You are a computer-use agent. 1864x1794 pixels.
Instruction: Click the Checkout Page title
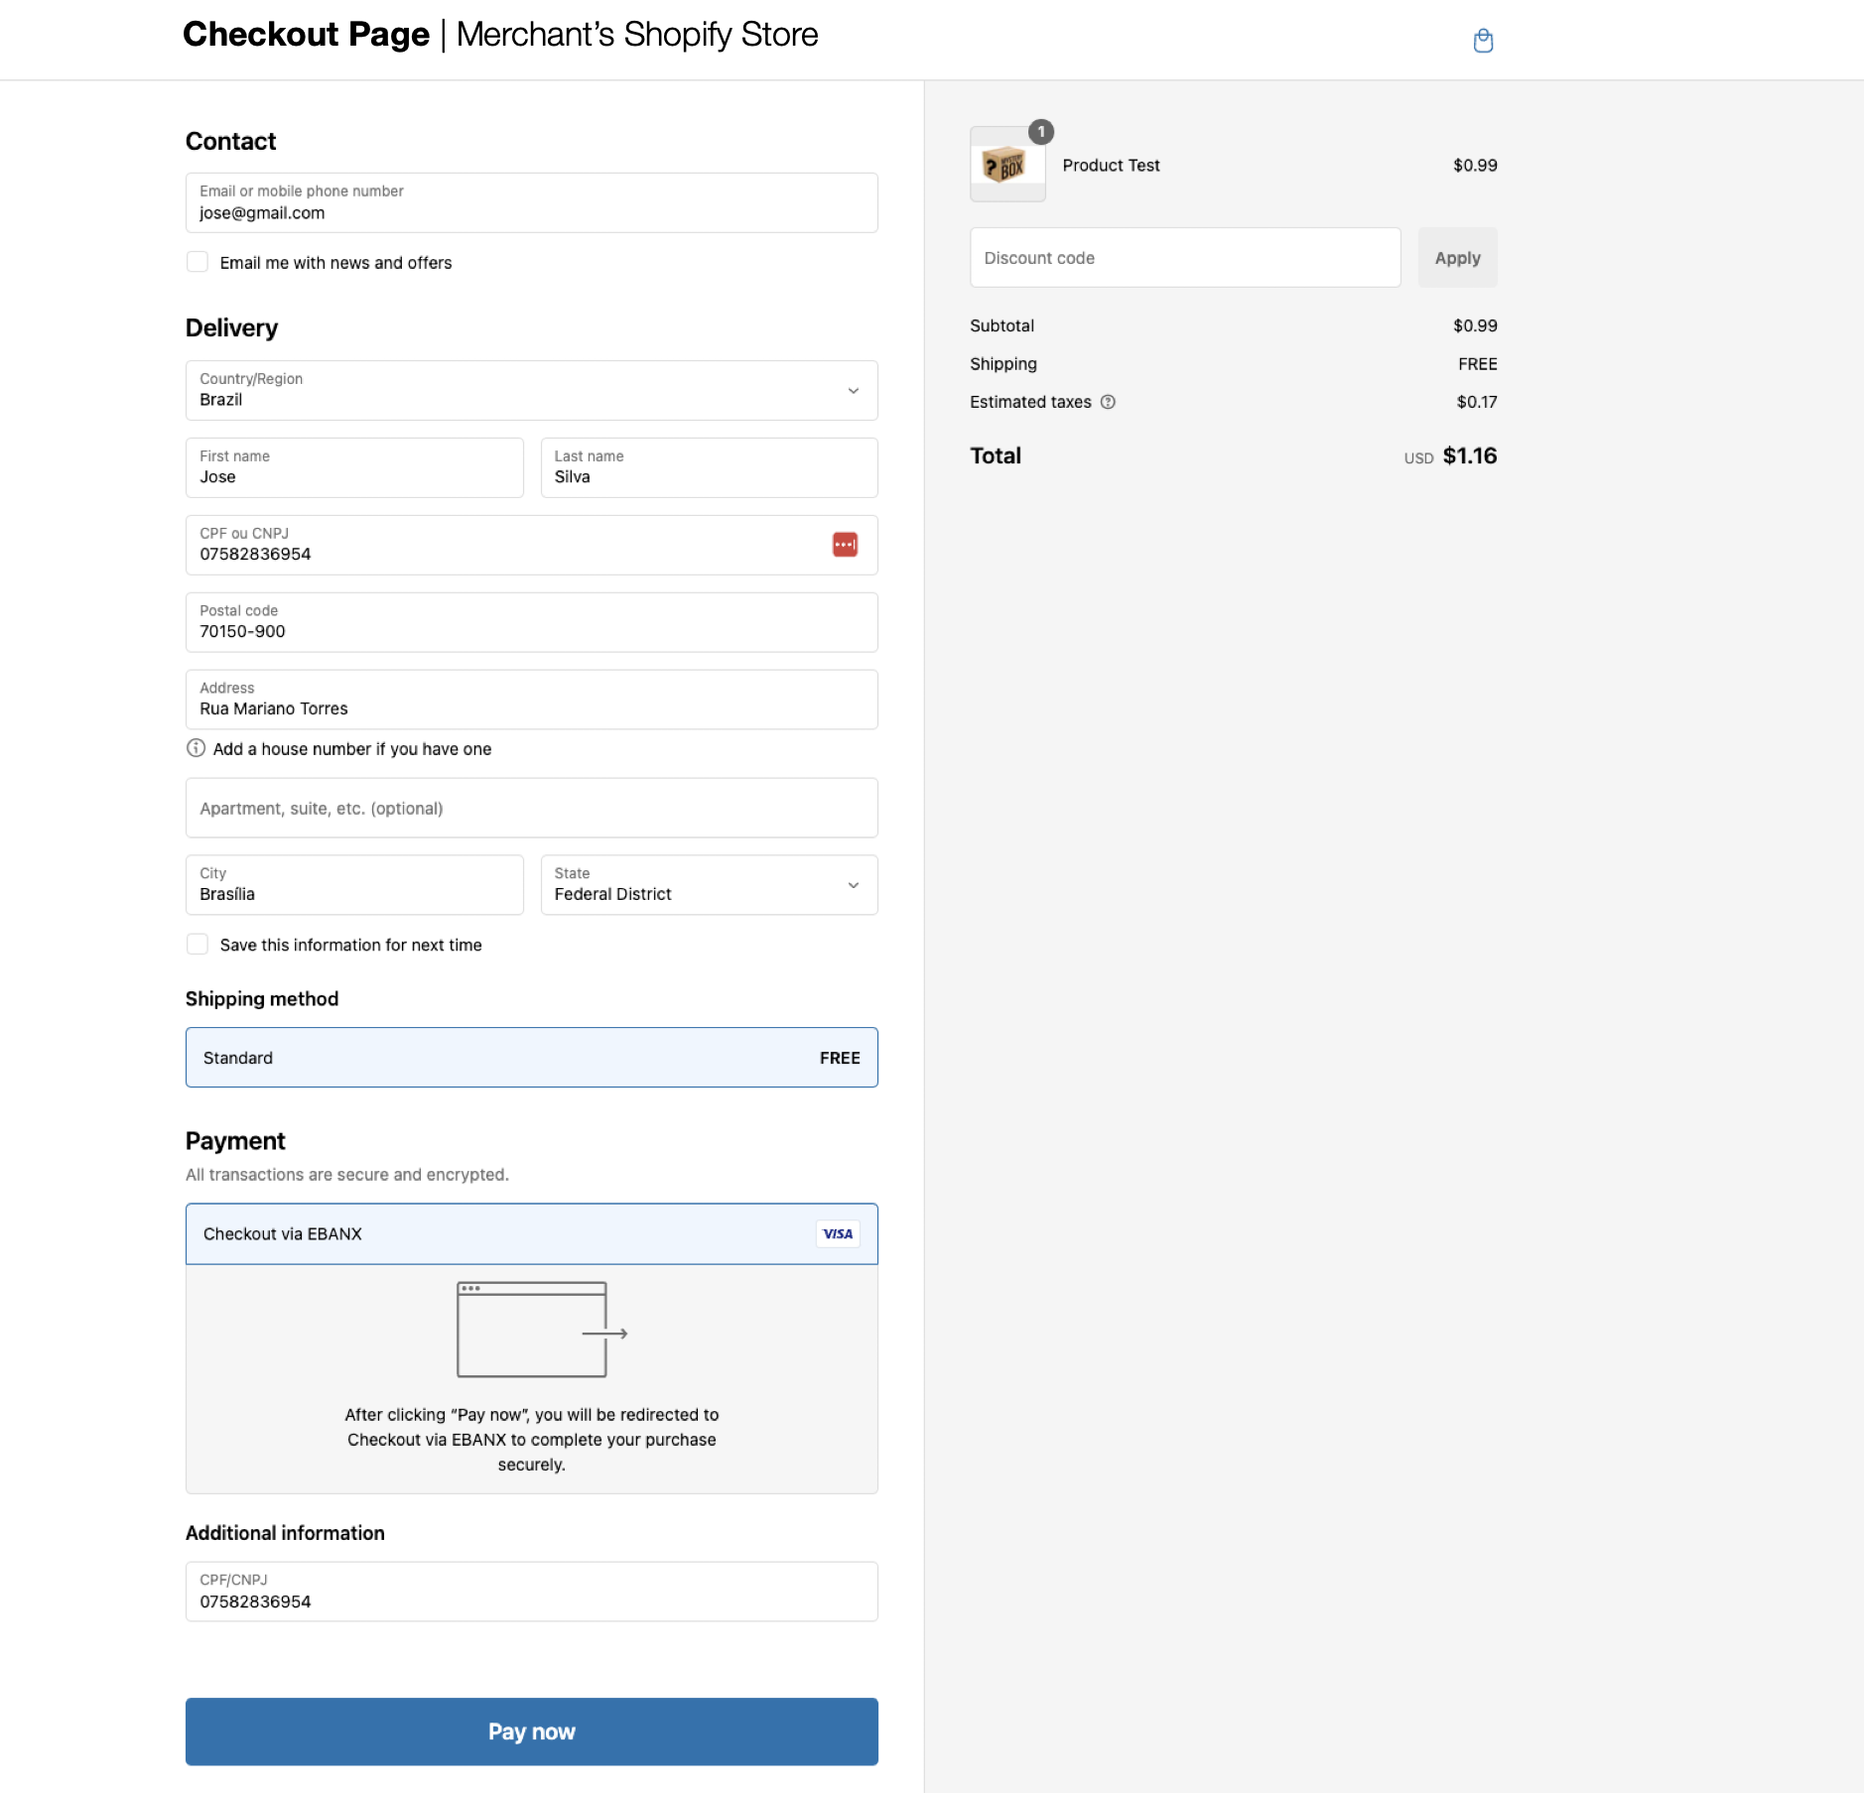click(305, 33)
